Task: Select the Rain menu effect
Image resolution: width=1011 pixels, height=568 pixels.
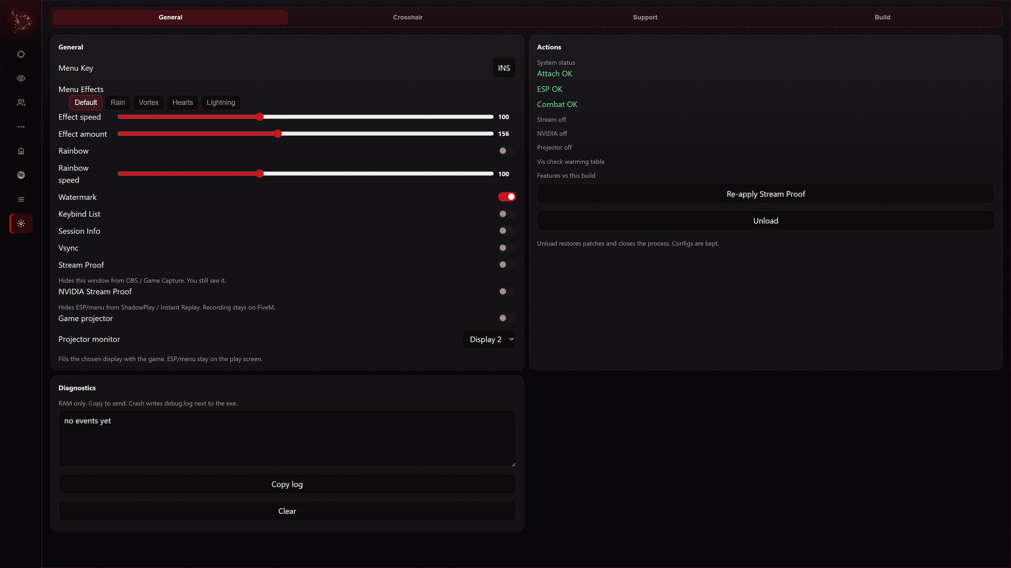Action: point(118,103)
